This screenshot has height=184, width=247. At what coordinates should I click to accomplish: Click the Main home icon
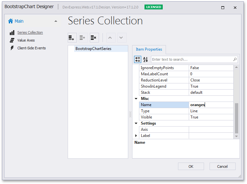tap(10, 21)
